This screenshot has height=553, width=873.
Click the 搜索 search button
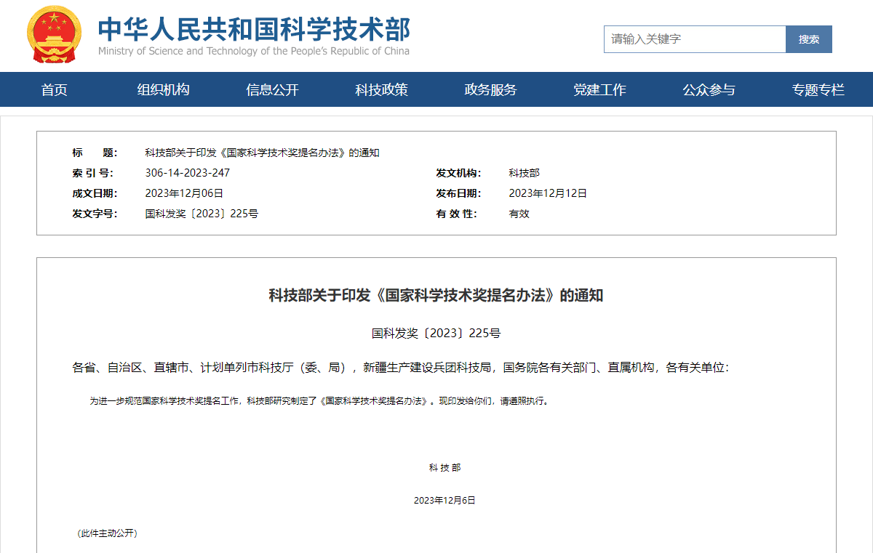point(809,39)
